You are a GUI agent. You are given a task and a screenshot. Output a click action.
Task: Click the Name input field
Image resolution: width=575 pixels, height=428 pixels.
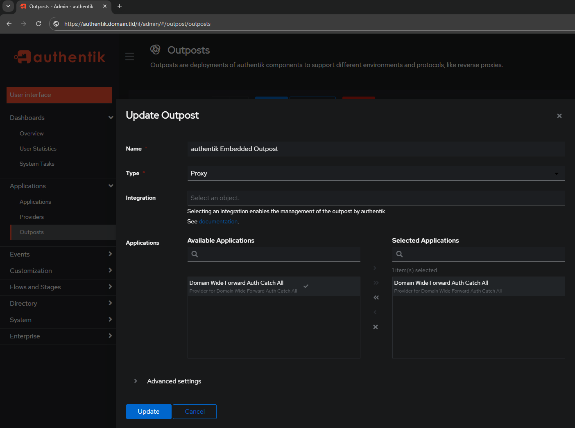tap(376, 149)
